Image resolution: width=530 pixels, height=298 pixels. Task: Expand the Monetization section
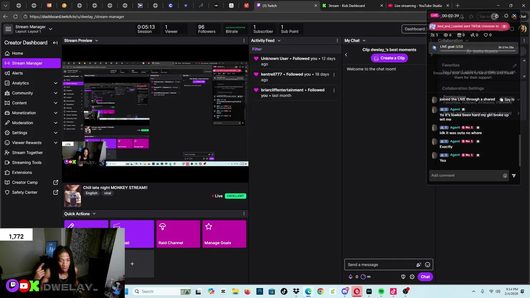[55, 113]
